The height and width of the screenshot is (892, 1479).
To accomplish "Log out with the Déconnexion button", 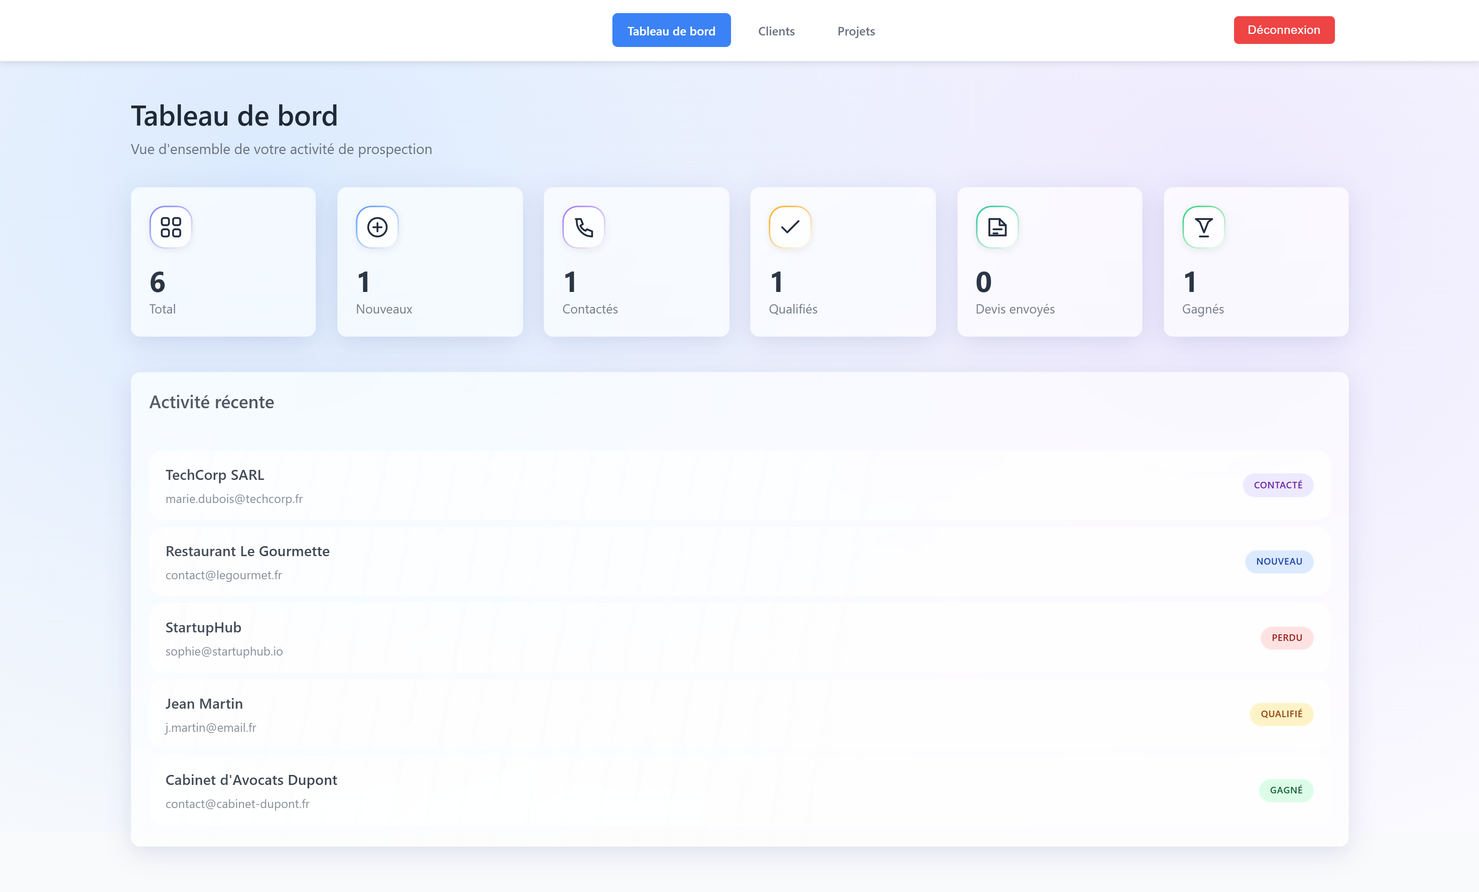I will click(1284, 30).
